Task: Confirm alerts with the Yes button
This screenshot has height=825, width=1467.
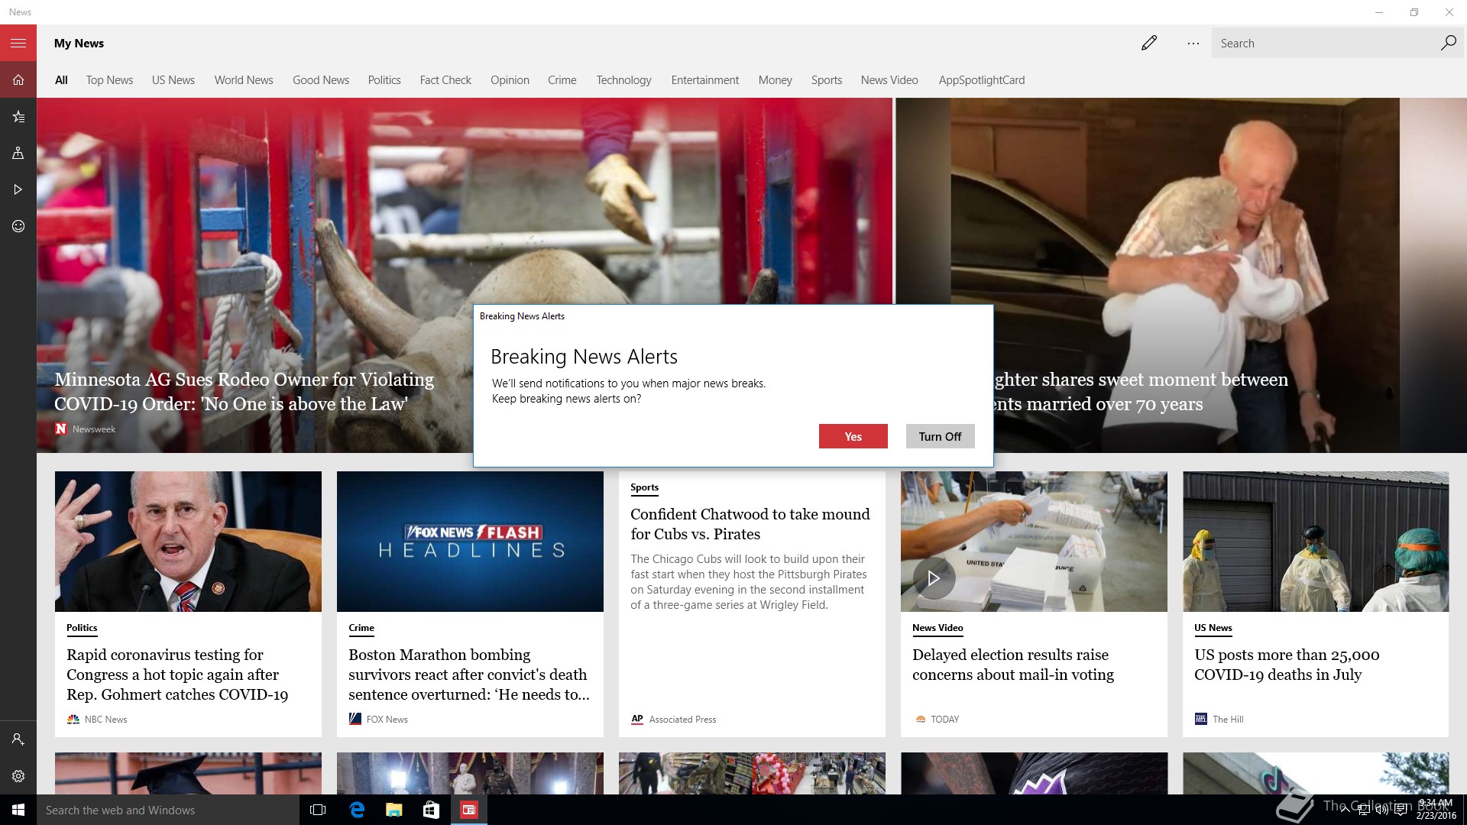Action: point(853,436)
